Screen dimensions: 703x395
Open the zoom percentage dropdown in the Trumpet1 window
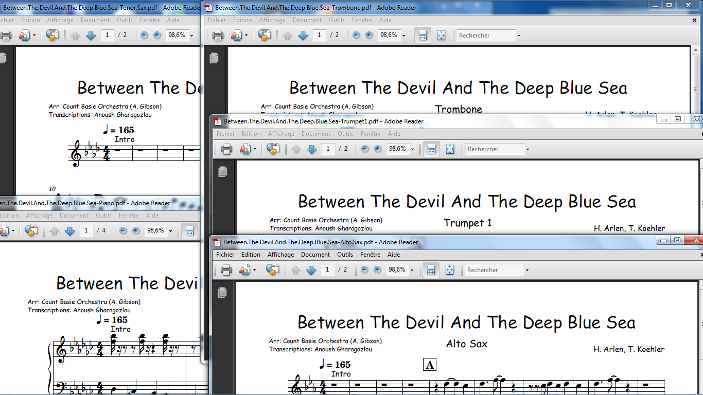tap(412, 150)
